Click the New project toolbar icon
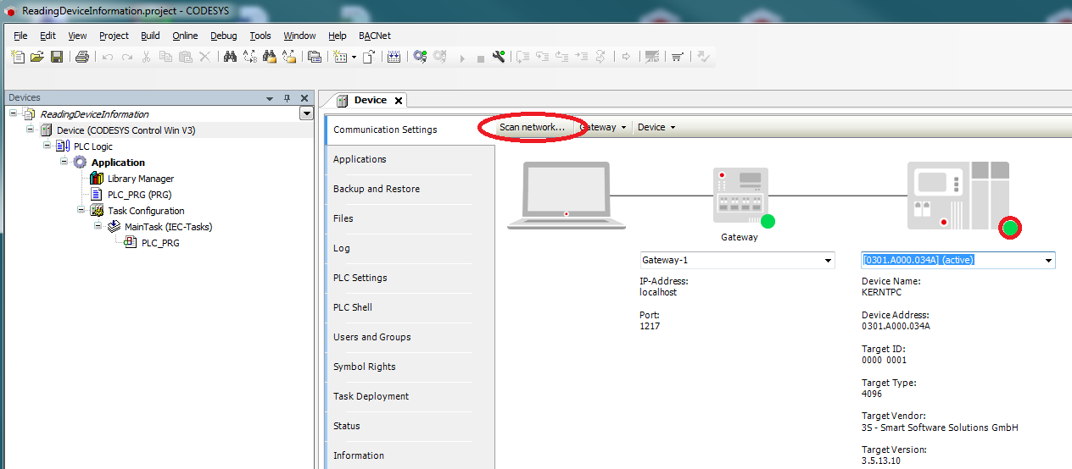 [18, 57]
